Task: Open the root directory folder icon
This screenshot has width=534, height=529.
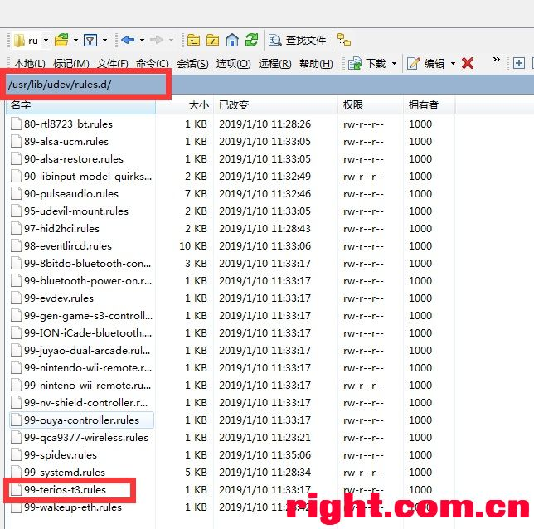Action: (213, 40)
